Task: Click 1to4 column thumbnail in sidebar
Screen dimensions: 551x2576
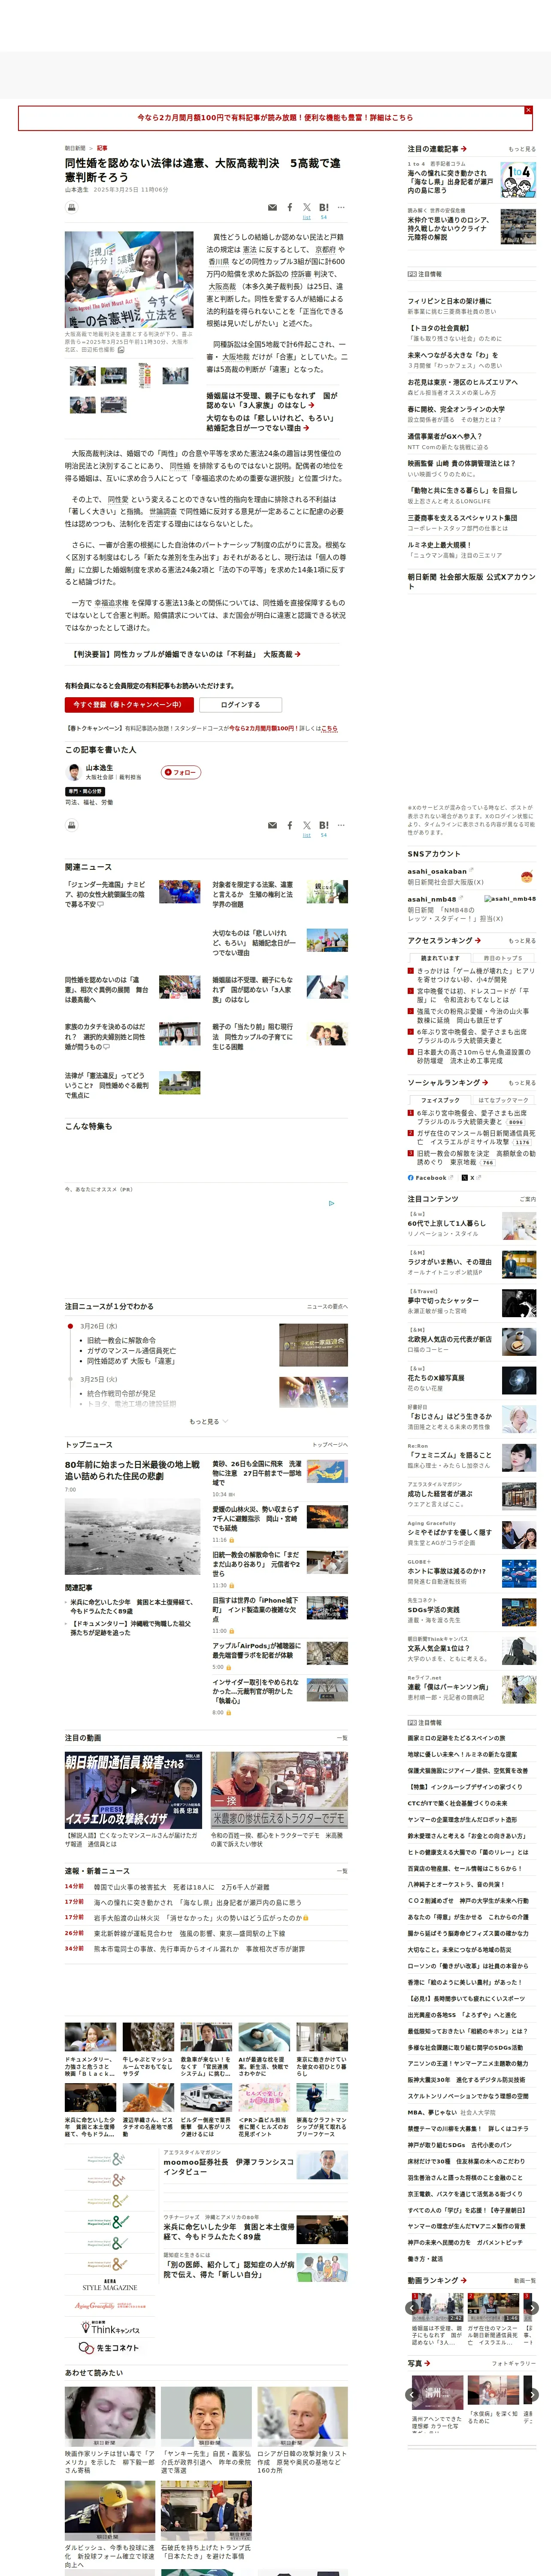Action: click(518, 180)
